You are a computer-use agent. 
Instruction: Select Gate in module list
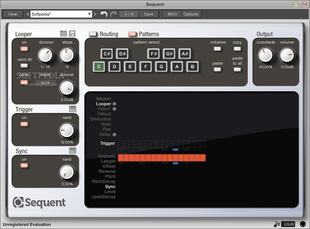[x=106, y=124]
